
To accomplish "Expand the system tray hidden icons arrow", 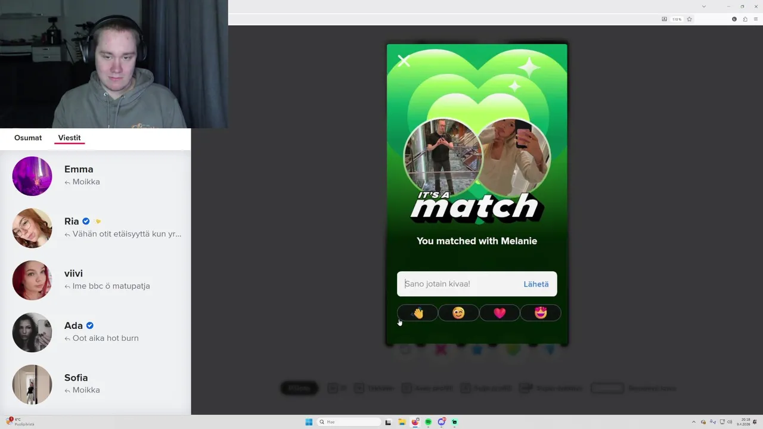I will [x=693, y=422].
